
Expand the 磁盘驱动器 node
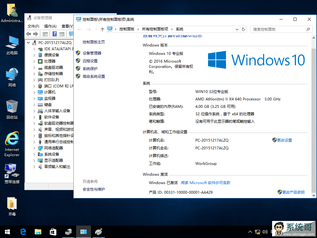tap(34, 68)
